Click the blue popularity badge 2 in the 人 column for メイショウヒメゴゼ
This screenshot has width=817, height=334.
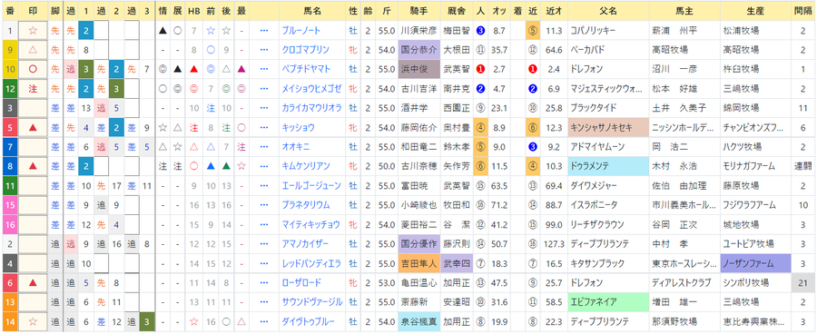click(x=480, y=89)
